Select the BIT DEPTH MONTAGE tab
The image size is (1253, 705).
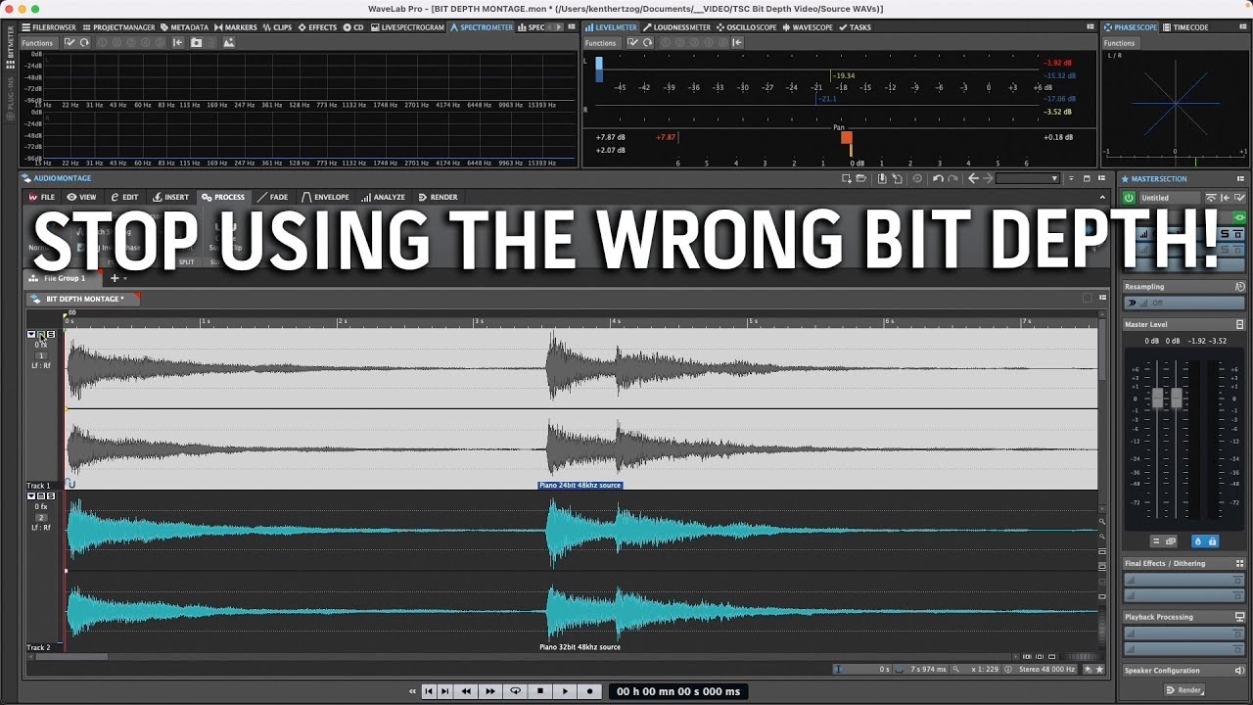pyautogui.click(x=84, y=299)
